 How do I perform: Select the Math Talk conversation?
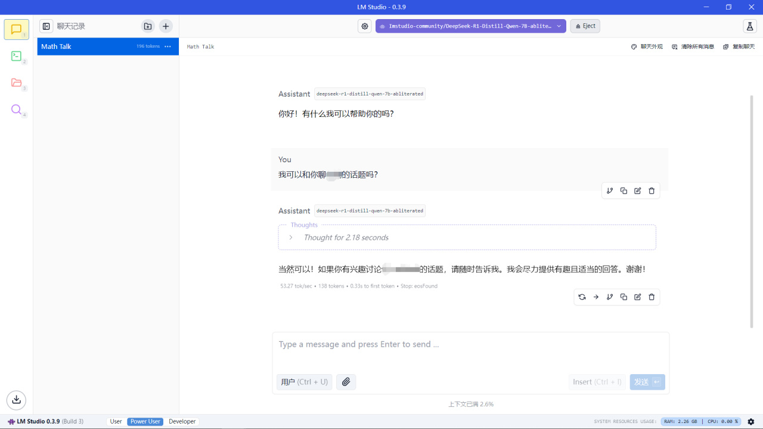(x=108, y=47)
